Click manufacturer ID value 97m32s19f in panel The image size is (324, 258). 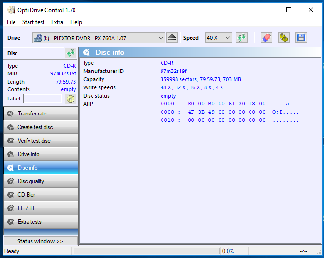click(x=174, y=71)
